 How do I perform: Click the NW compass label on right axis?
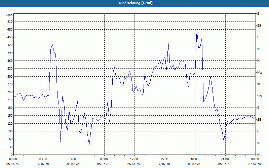pyautogui.click(x=260, y=73)
